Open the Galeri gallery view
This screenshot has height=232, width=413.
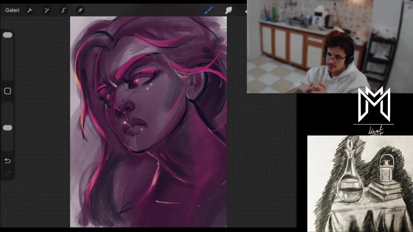(x=12, y=10)
